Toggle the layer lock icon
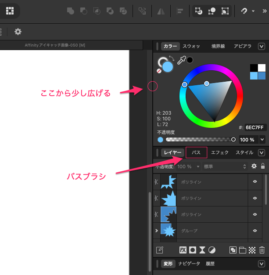 tap(263, 166)
